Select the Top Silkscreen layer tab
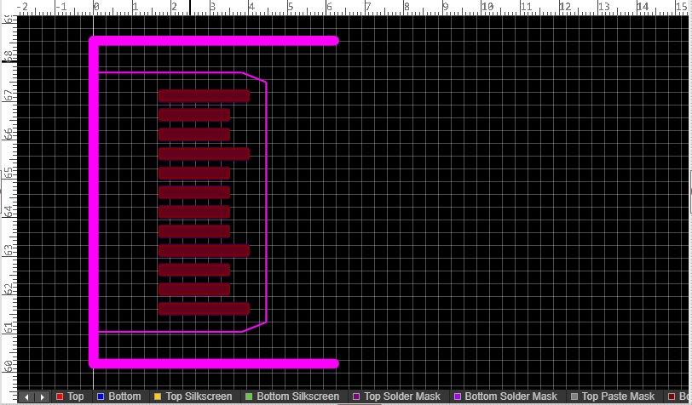Image resolution: width=692 pixels, height=405 pixels. 194,396
